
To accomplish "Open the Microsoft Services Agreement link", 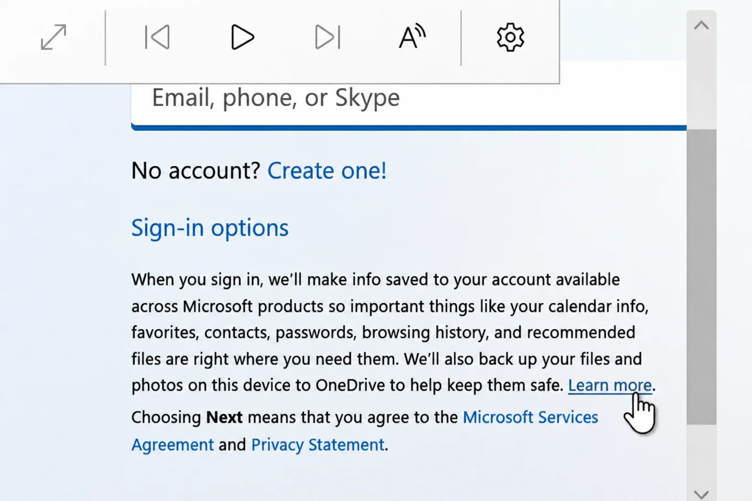I will tap(365, 431).
